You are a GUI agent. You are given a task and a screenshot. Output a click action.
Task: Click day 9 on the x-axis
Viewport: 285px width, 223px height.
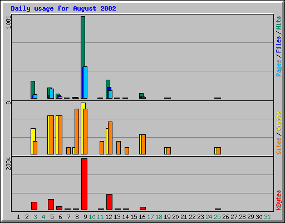click(x=85, y=217)
